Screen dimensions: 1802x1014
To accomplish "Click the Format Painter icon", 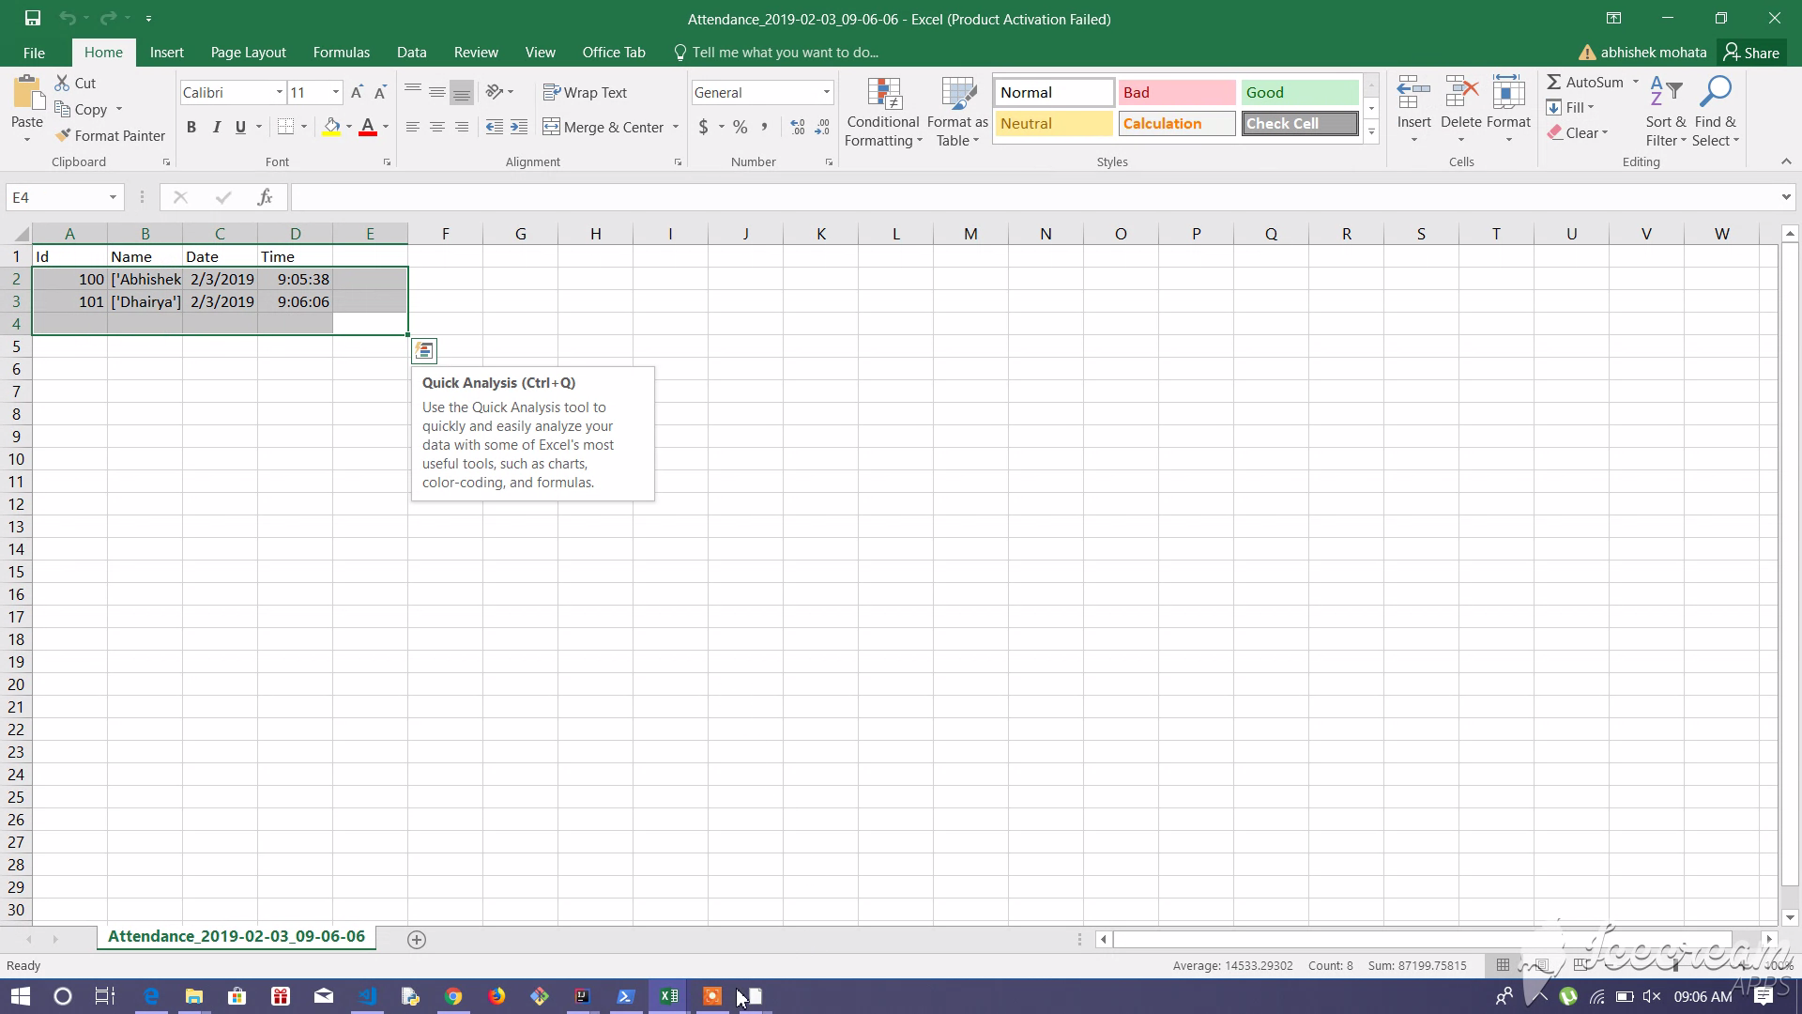I will [64, 136].
